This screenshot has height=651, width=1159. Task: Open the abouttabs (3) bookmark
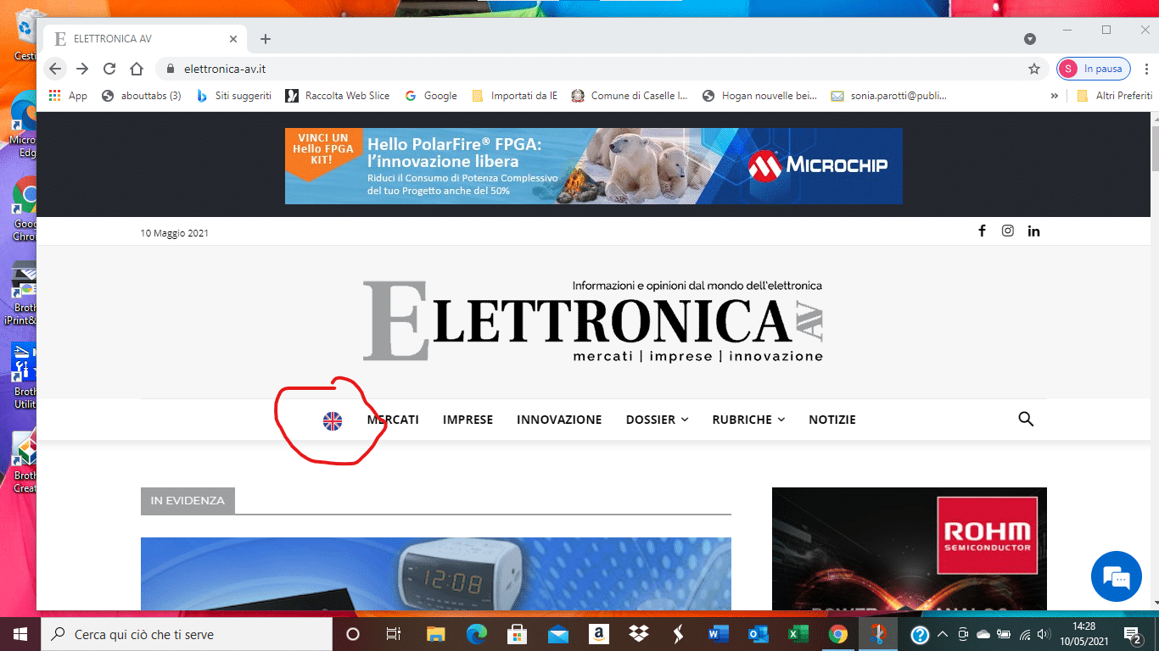[x=142, y=96]
